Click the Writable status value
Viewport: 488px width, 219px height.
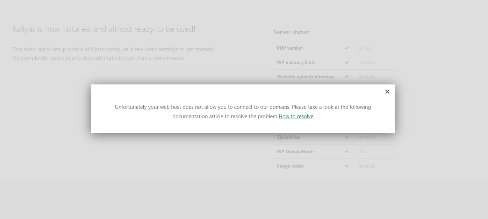click(x=367, y=77)
